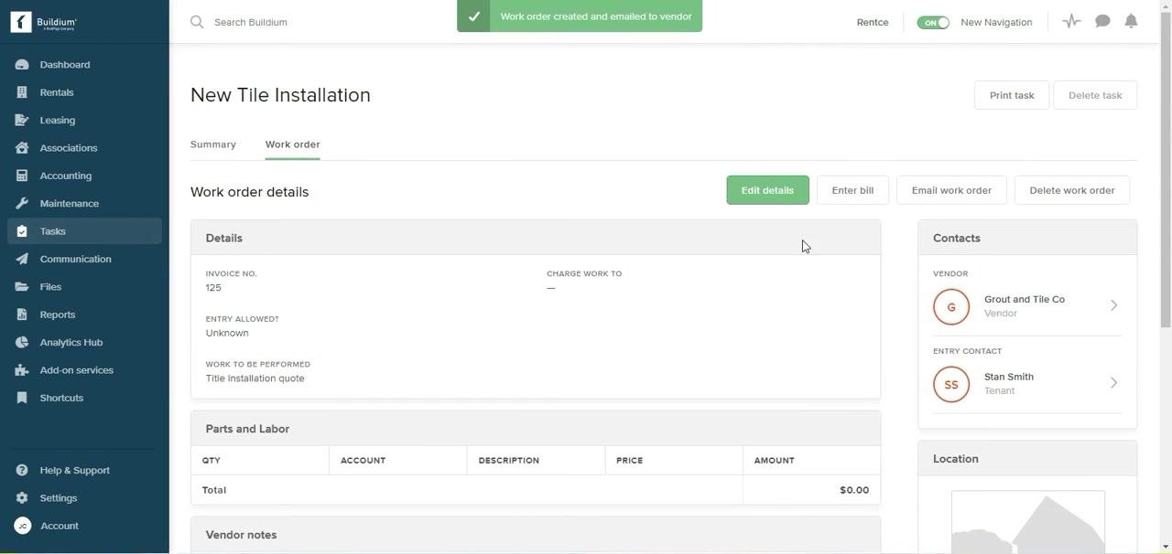Click the $0.00 total amount
The width and height of the screenshot is (1172, 554).
pos(854,490)
